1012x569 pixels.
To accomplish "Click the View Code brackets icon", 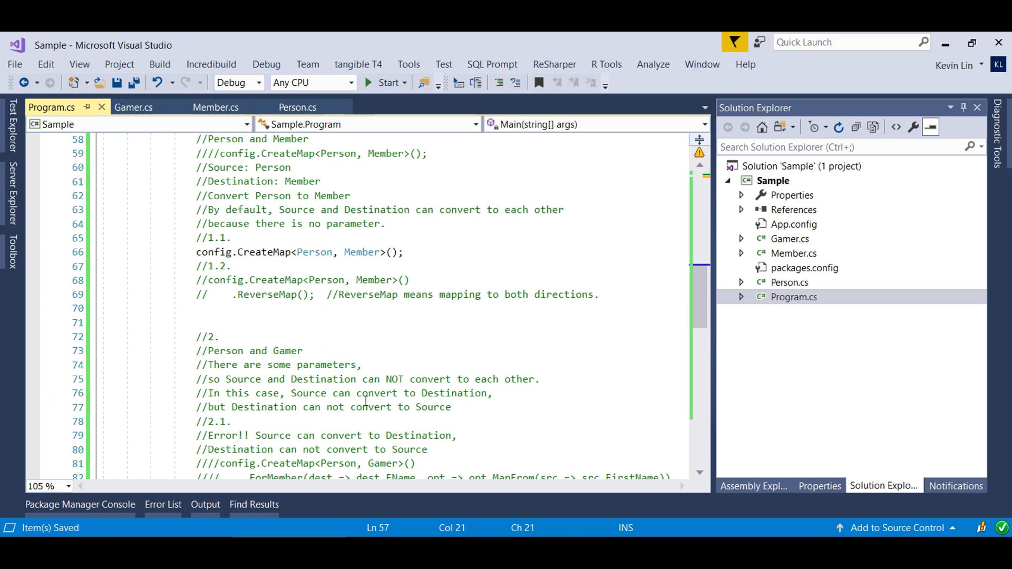I will click(896, 127).
